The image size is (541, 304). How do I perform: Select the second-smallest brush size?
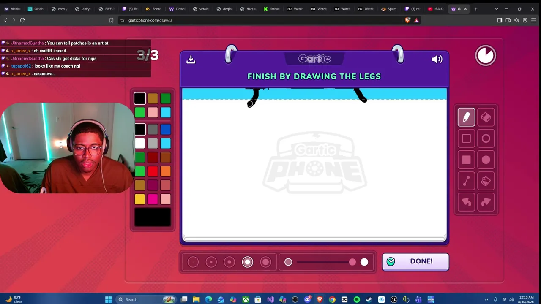pyautogui.click(x=211, y=262)
